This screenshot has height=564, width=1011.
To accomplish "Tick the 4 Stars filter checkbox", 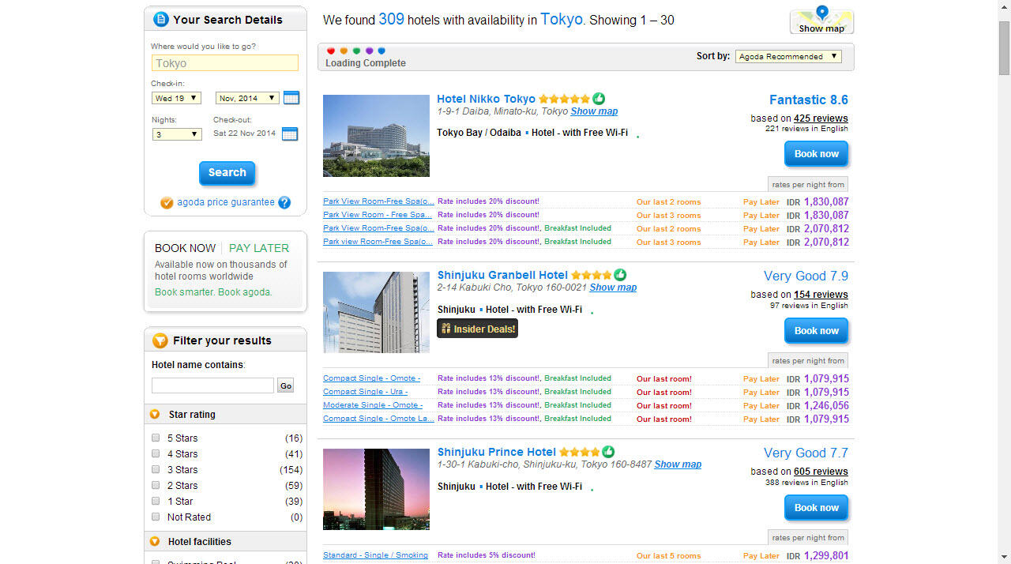I will pos(156,453).
